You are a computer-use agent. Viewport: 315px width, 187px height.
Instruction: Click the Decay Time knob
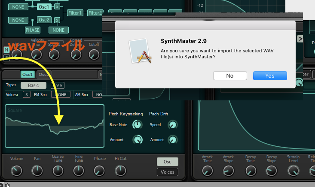(x=251, y=171)
